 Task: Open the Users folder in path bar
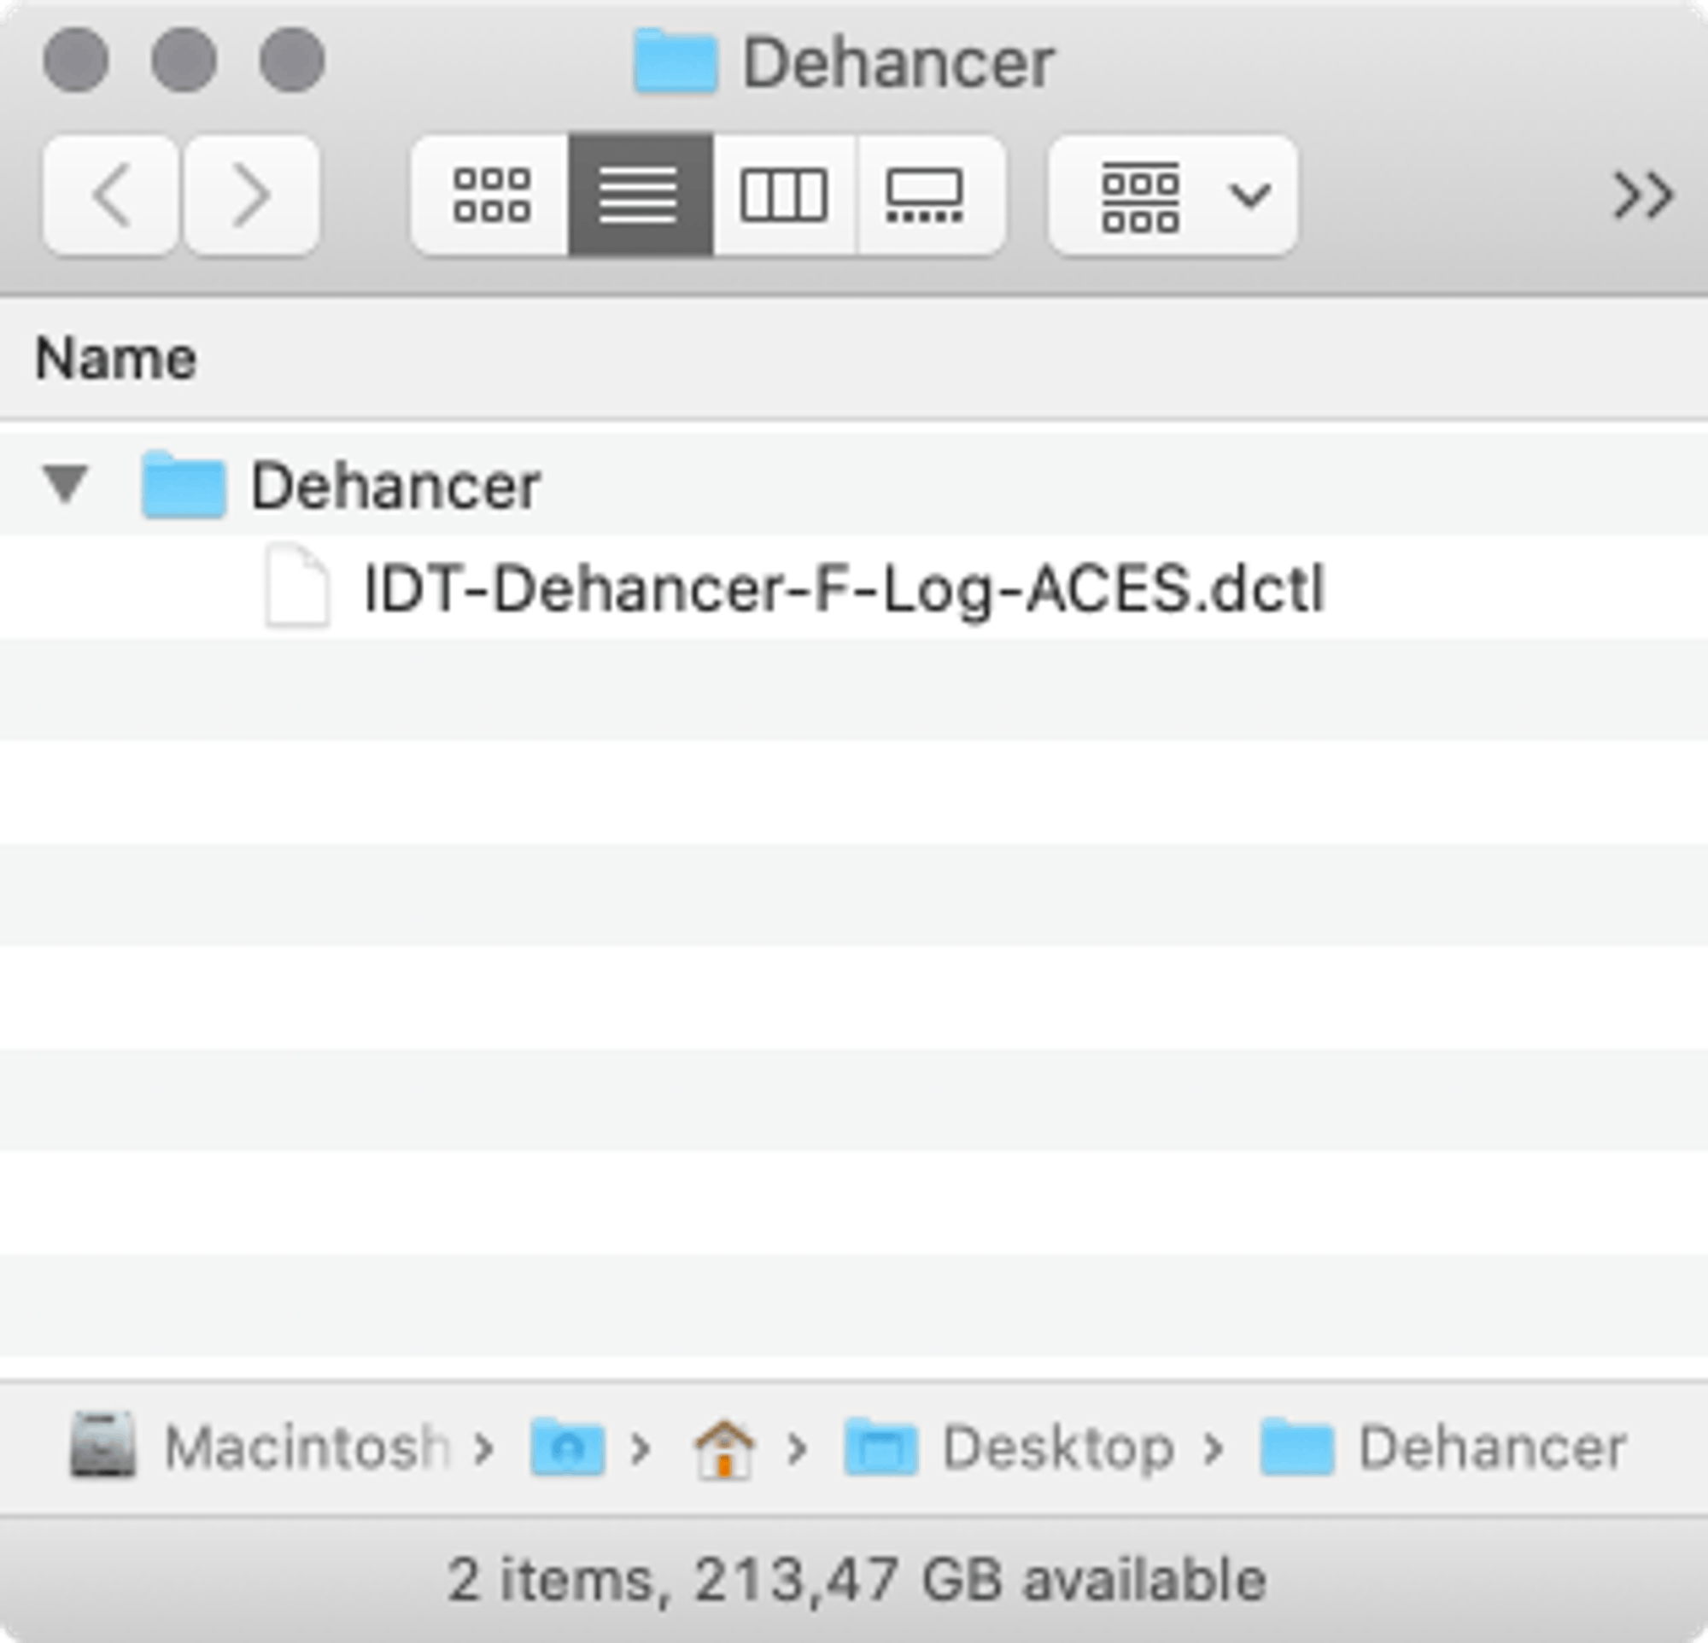pos(567,1447)
